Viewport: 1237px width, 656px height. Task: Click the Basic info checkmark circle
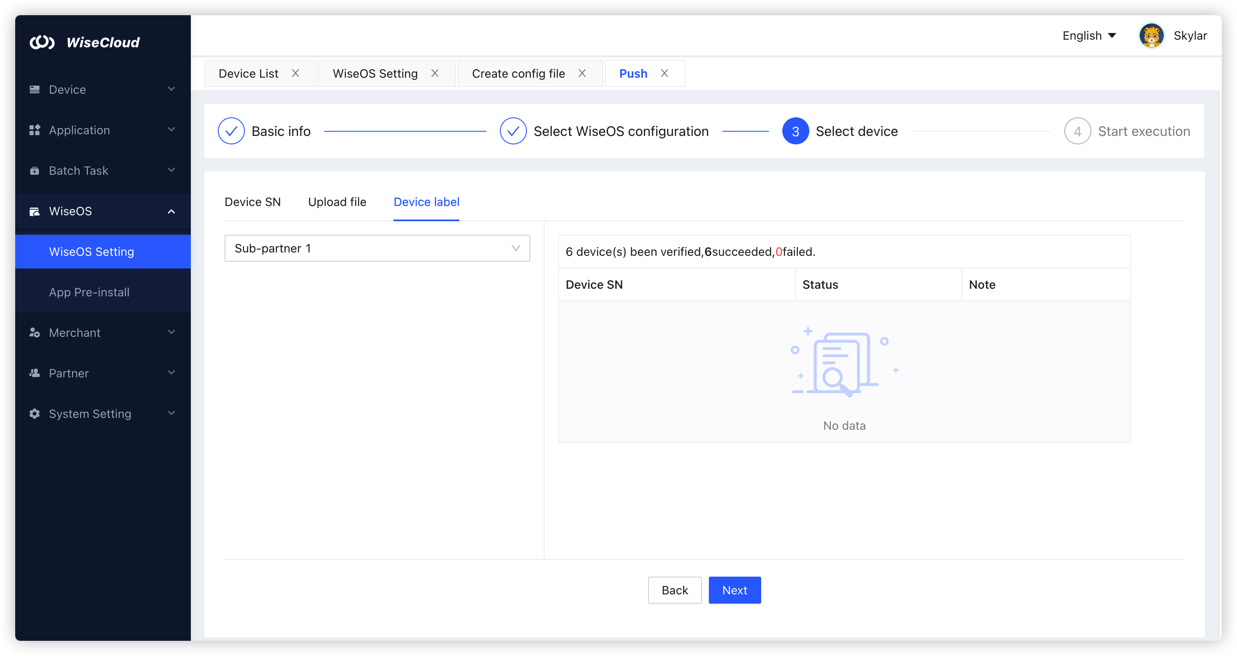click(x=231, y=130)
